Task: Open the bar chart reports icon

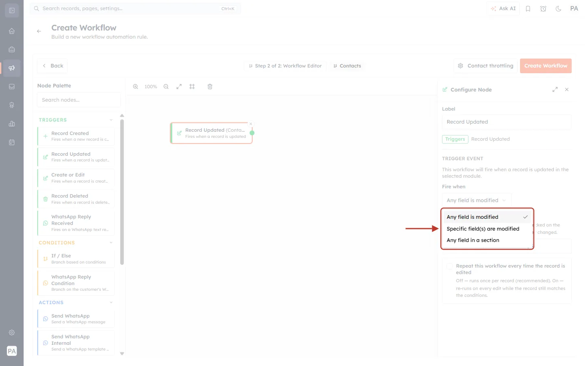Action: [12, 124]
